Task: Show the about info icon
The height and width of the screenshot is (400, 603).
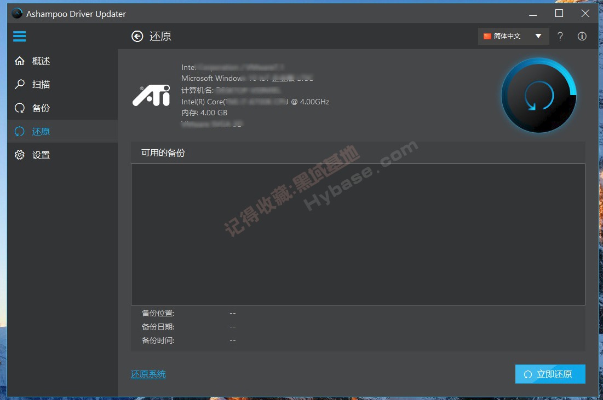Action: click(582, 36)
